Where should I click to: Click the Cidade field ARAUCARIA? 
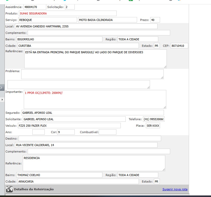pyautogui.click(x=78, y=181)
